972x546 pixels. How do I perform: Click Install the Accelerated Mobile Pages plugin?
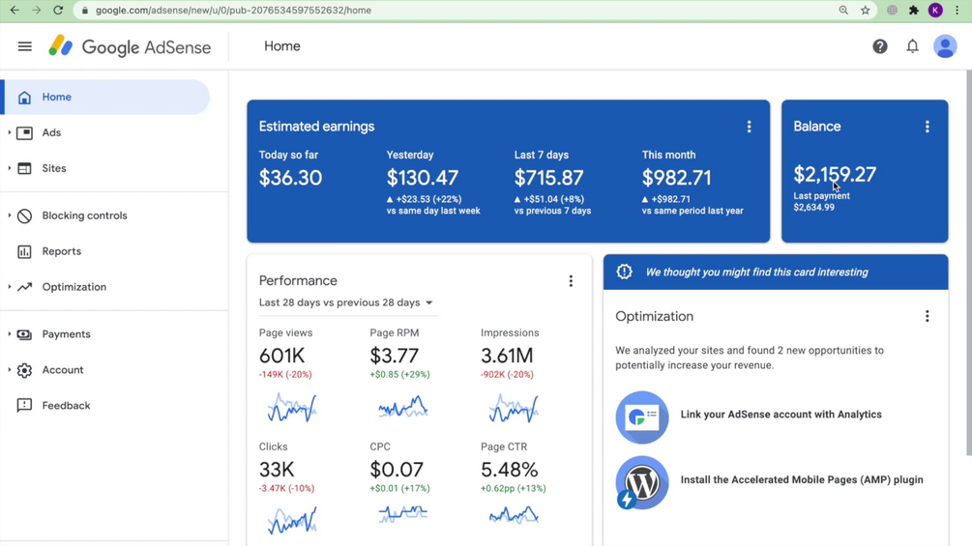802,479
